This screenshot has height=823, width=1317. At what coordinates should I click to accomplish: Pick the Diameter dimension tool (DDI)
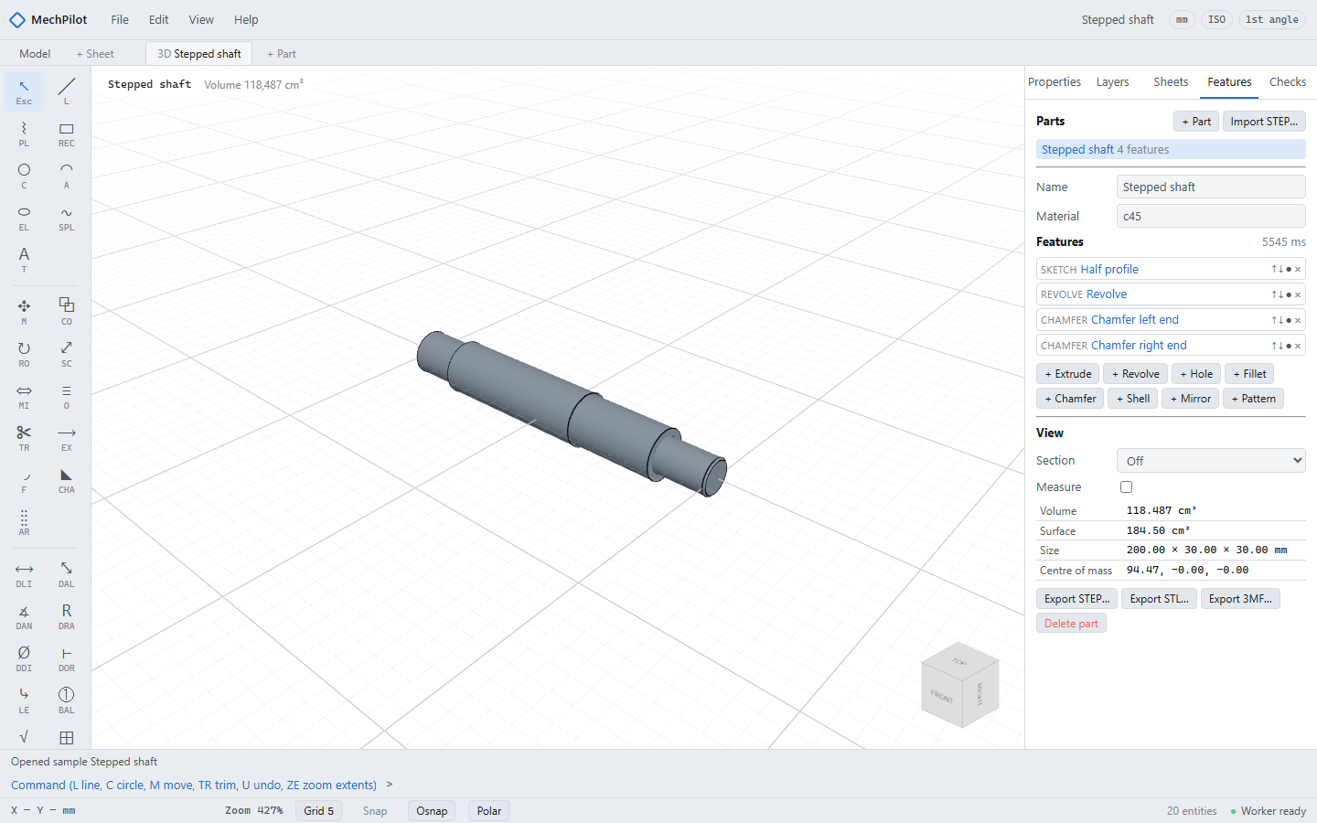[24, 658]
